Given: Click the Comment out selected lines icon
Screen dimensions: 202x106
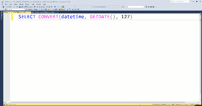Looking at the screenshot, I should pos(67,9).
